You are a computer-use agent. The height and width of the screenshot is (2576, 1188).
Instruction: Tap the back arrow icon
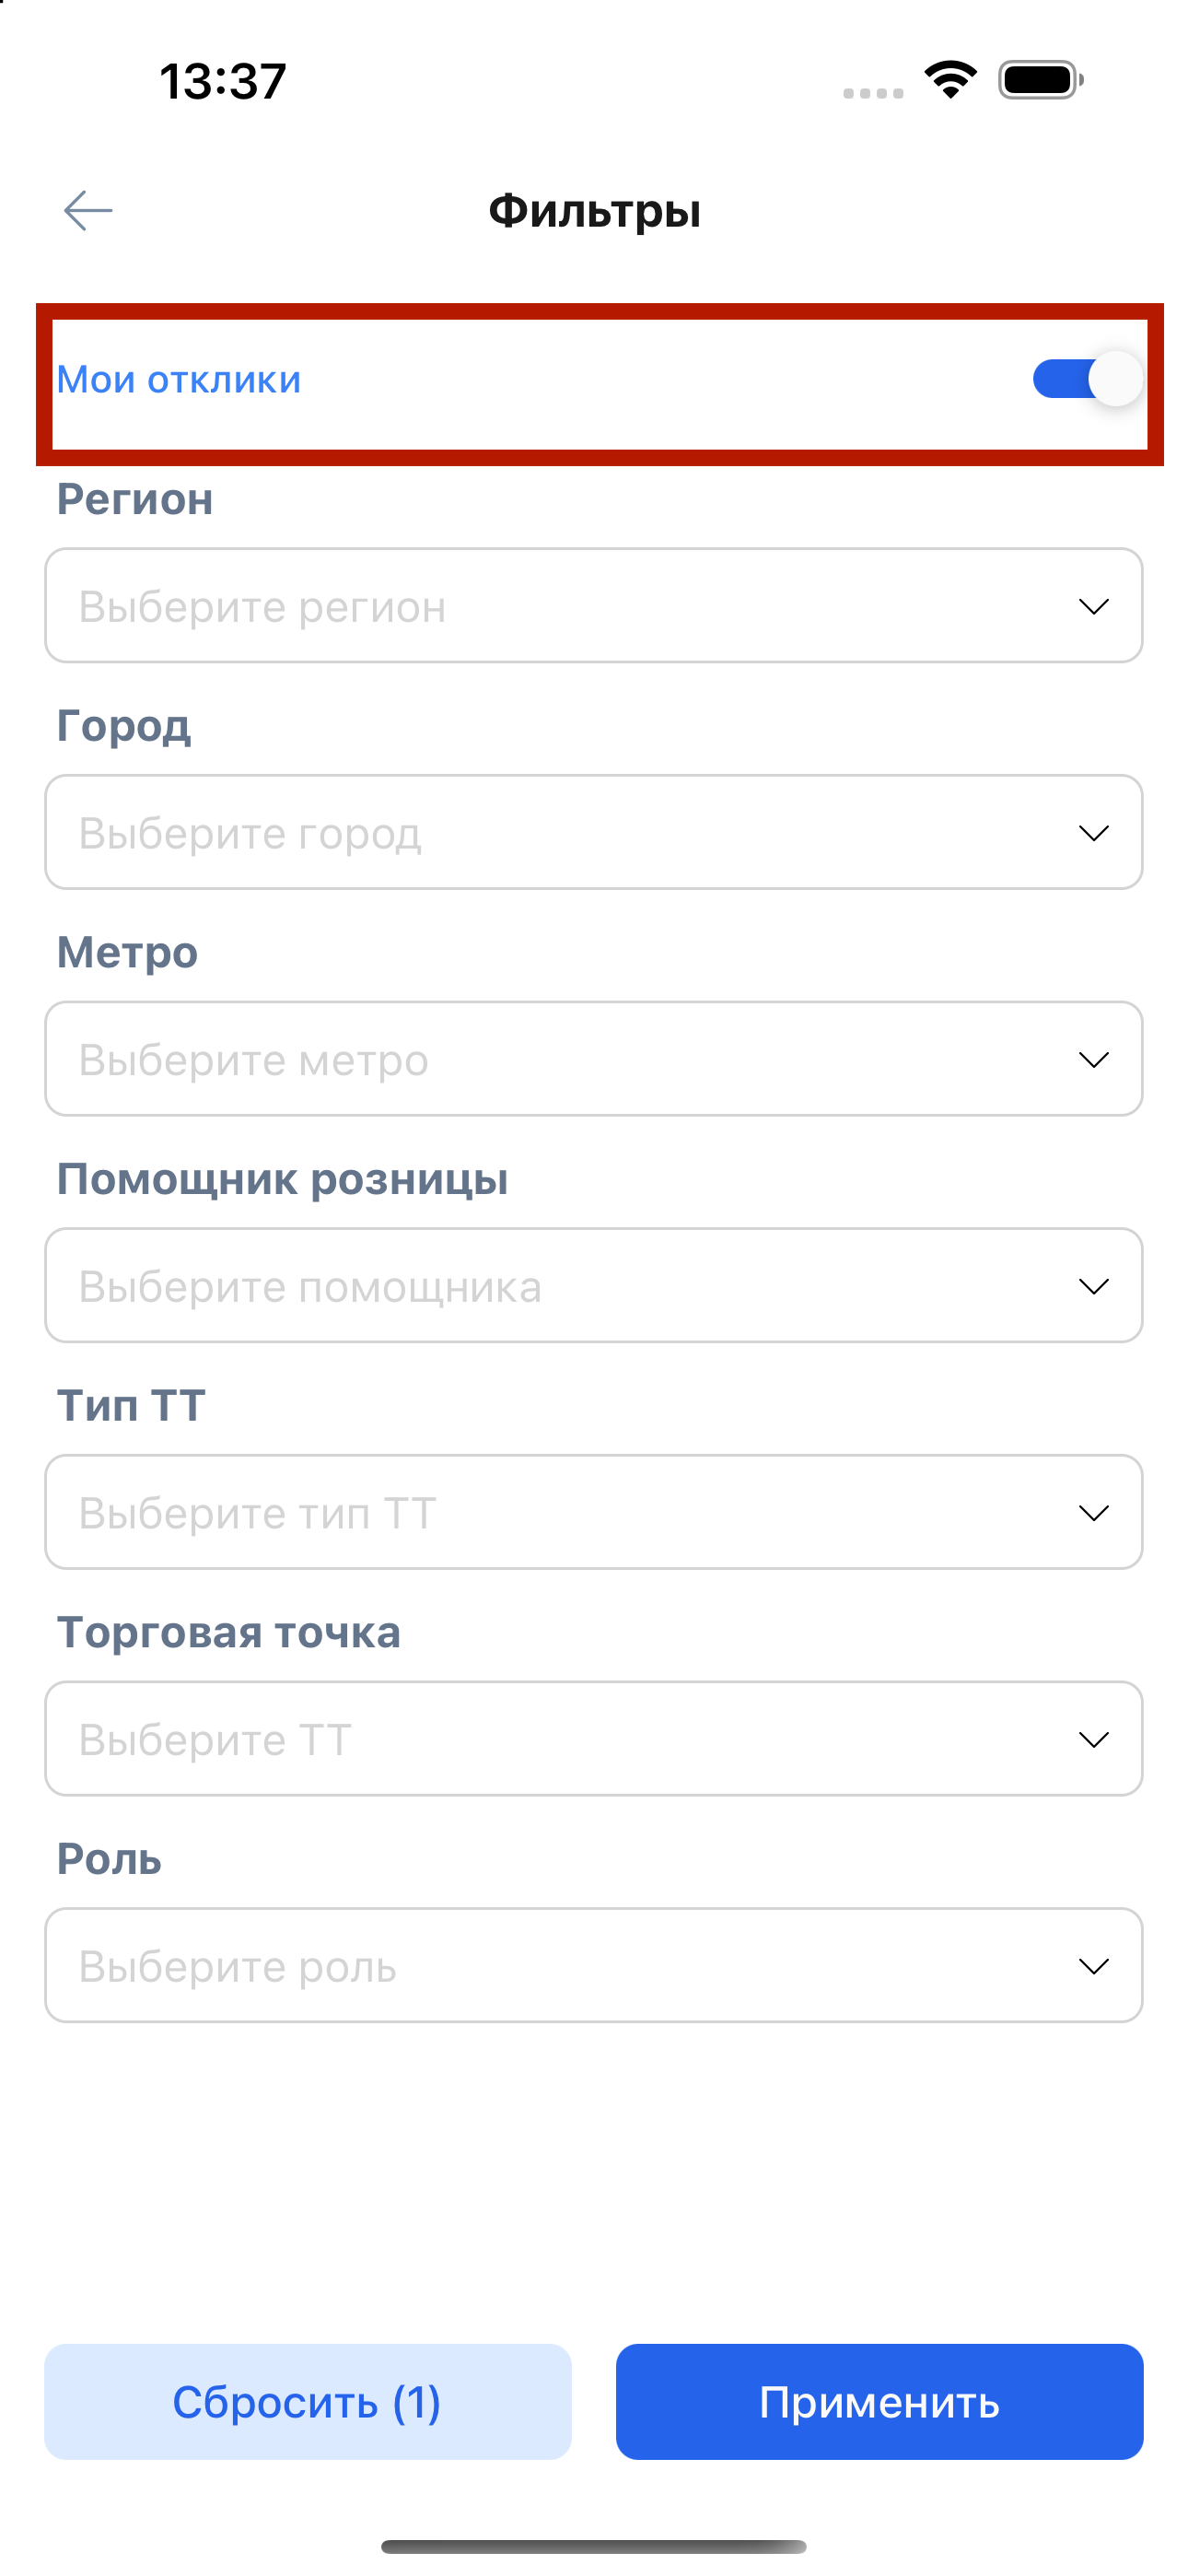click(x=88, y=211)
